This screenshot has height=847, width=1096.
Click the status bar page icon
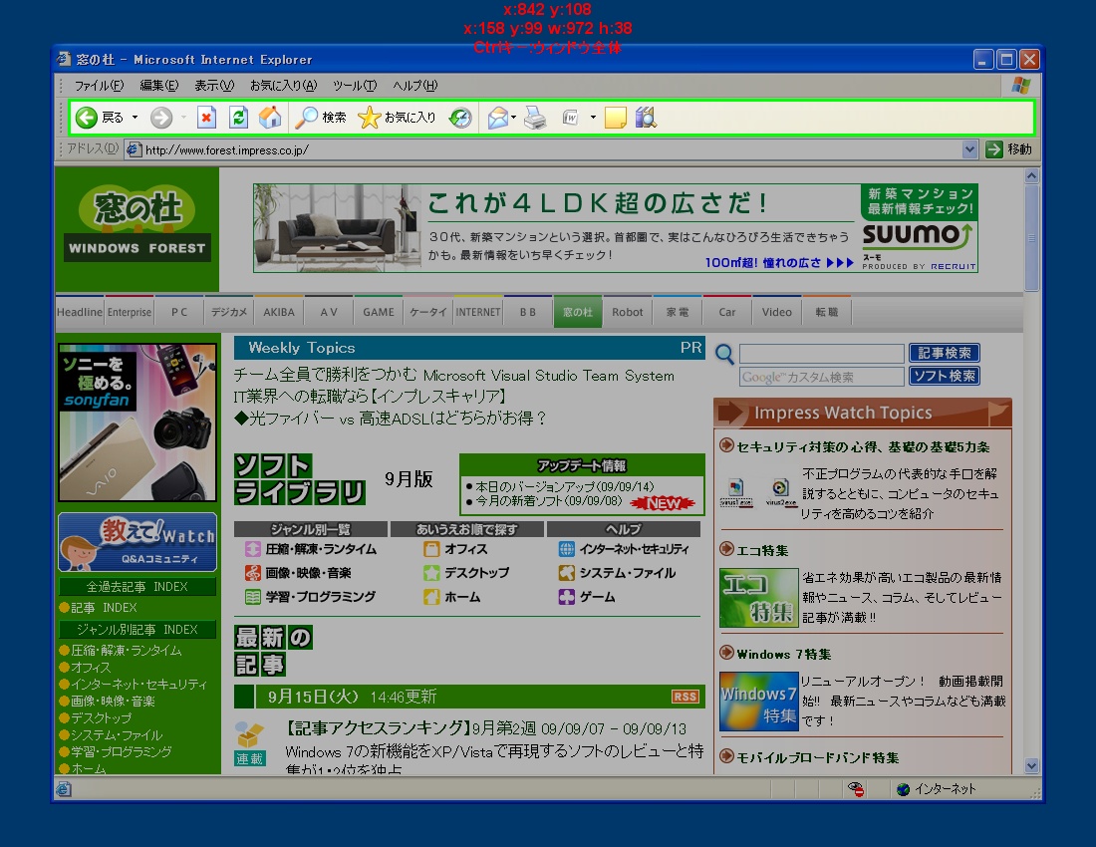[x=64, y=789]
